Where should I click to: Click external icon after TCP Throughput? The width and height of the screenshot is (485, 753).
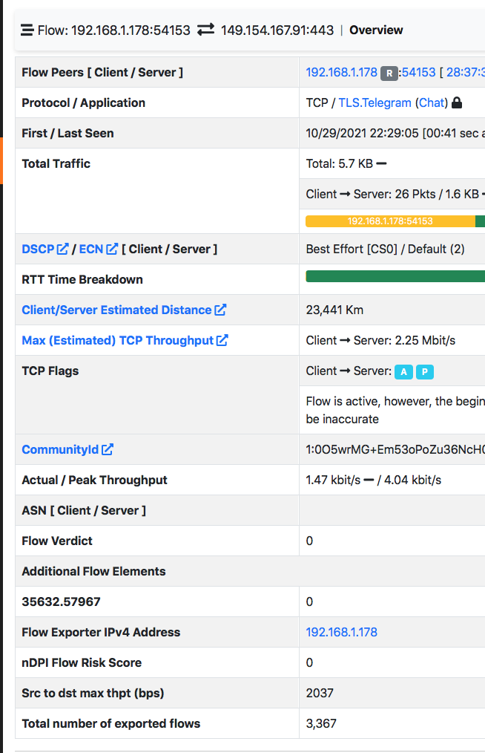click(x=222, y=340)
